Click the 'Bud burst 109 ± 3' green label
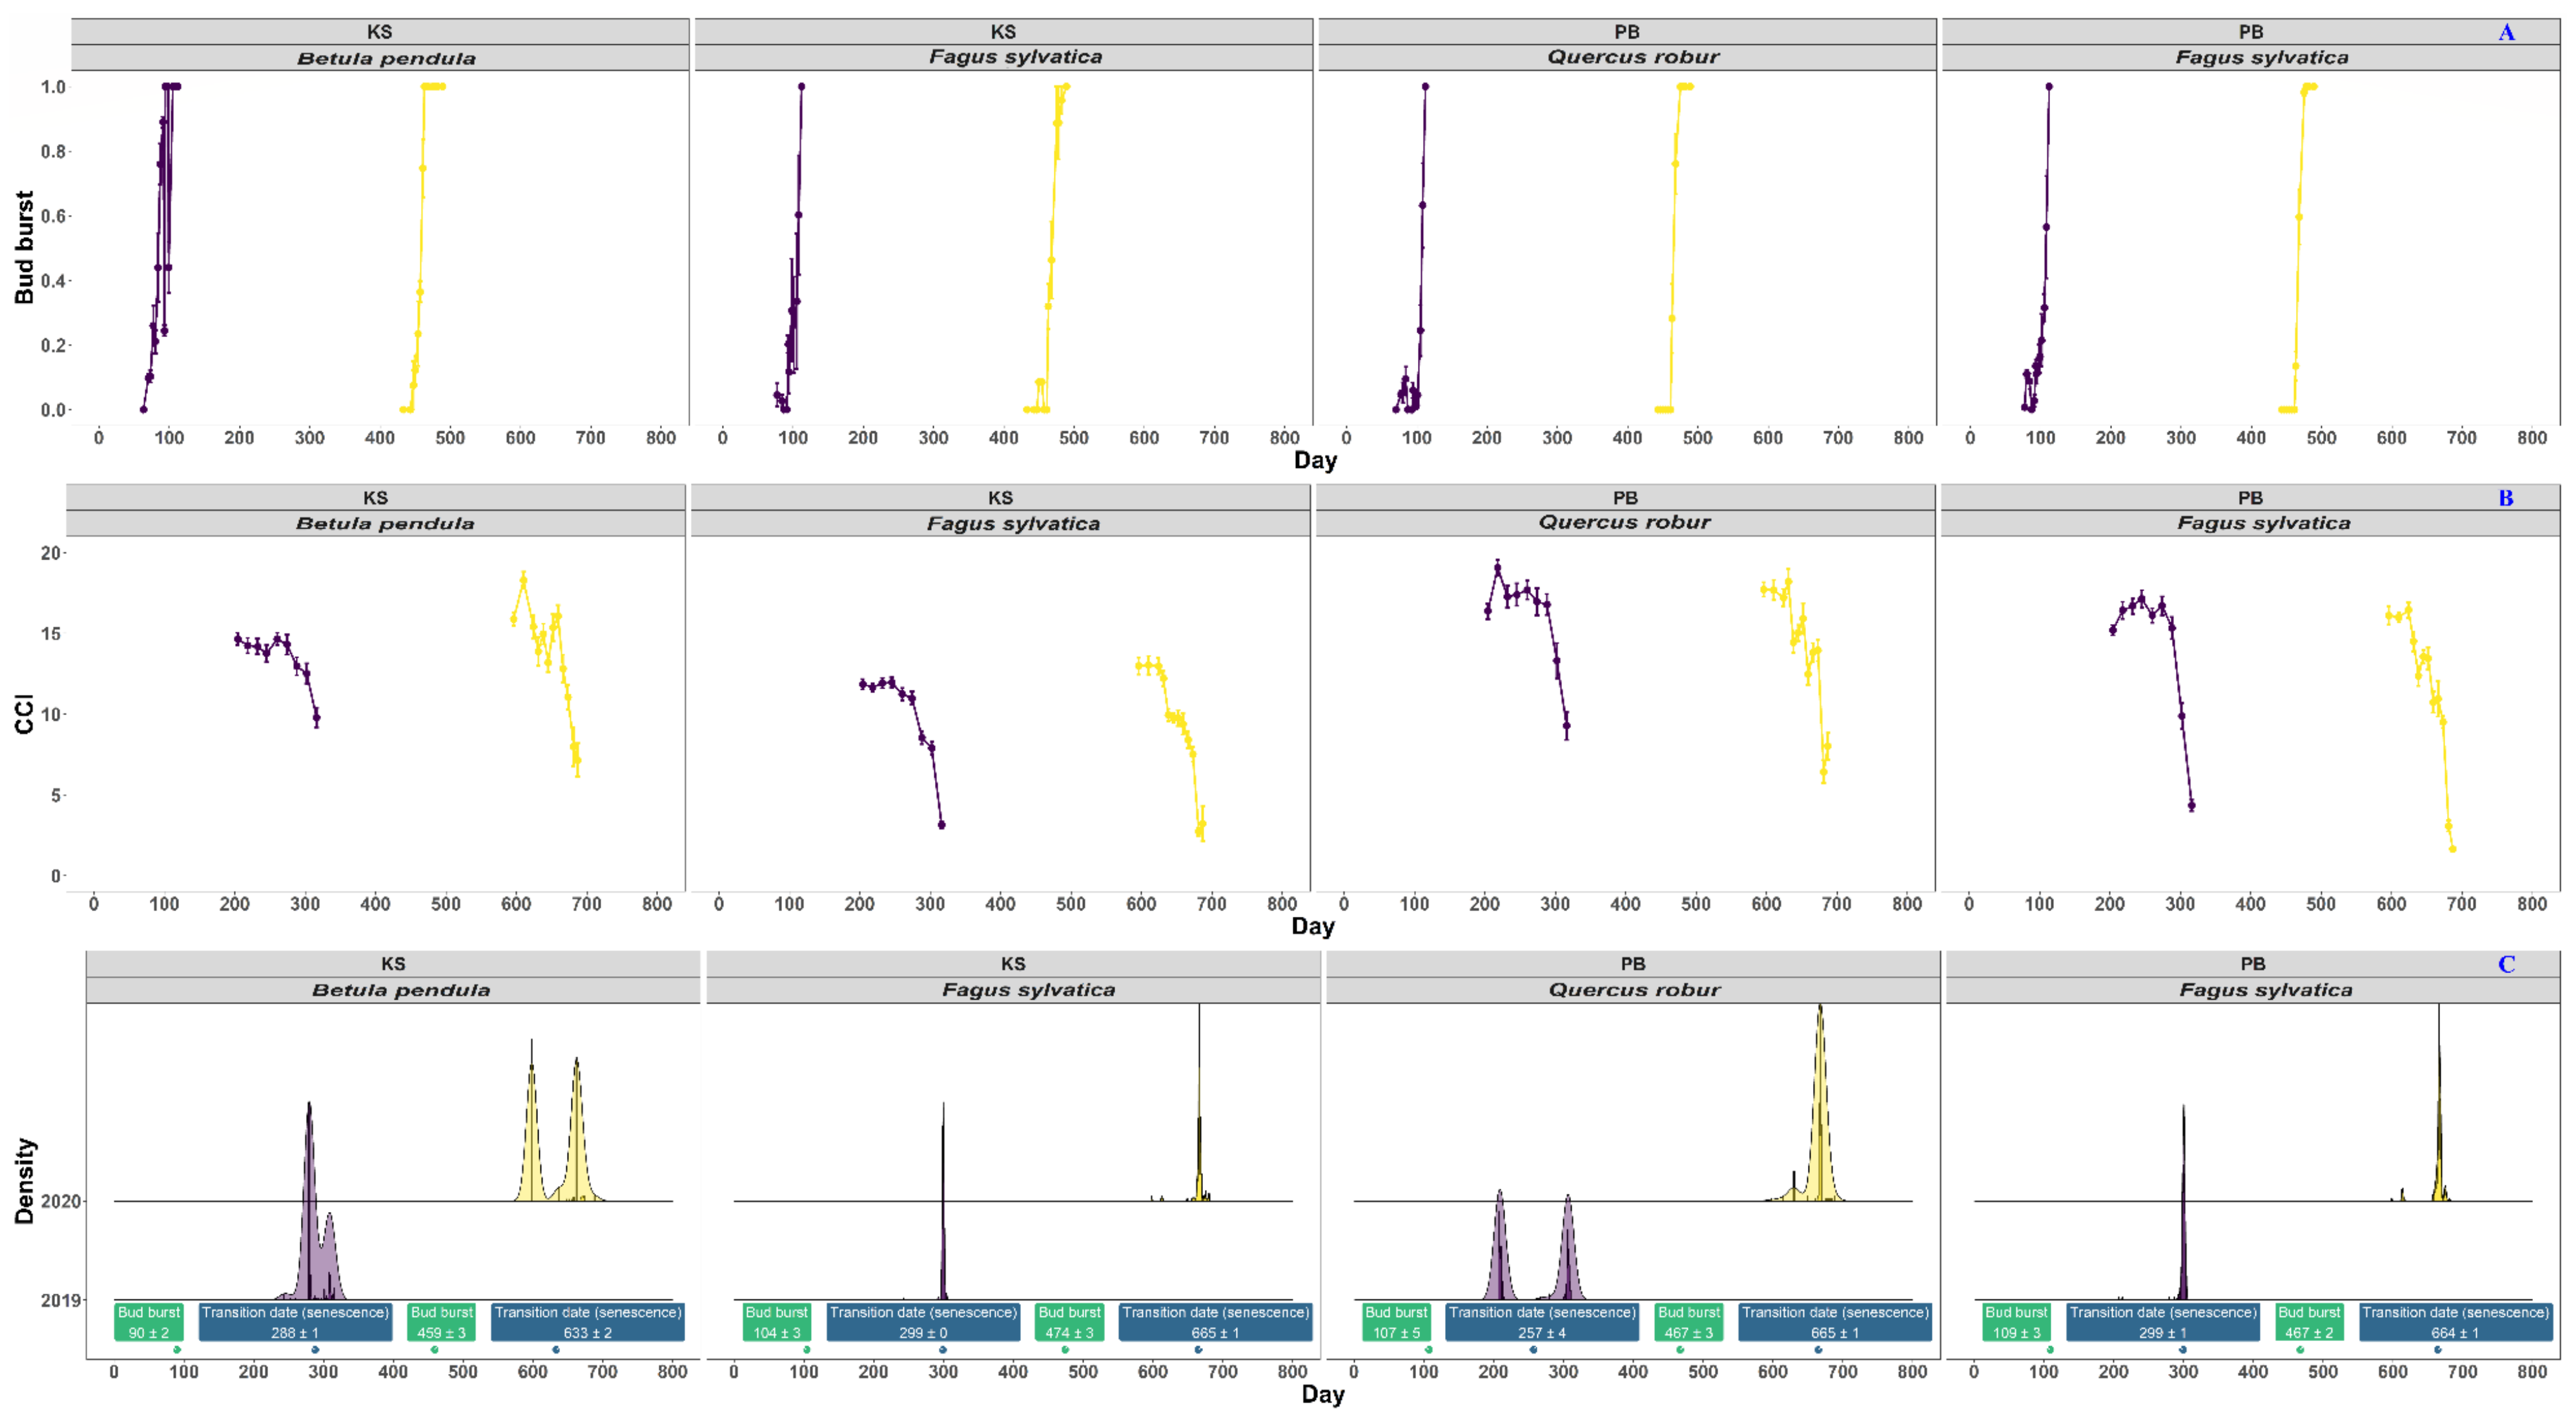2576x1422 pixels. click(2016, 1322)
